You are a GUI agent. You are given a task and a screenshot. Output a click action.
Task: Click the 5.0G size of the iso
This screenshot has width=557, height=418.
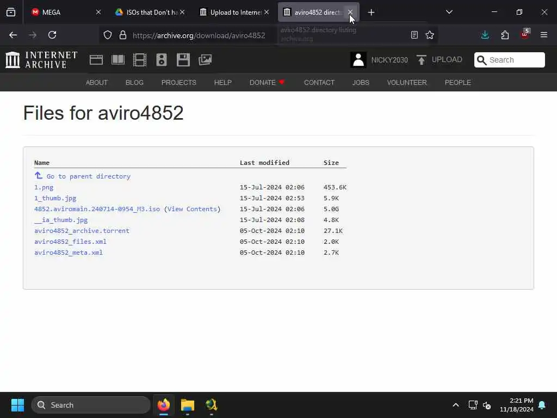[331, 209]
